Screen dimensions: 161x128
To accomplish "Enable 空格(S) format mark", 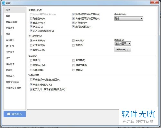I will pos(31,60).
